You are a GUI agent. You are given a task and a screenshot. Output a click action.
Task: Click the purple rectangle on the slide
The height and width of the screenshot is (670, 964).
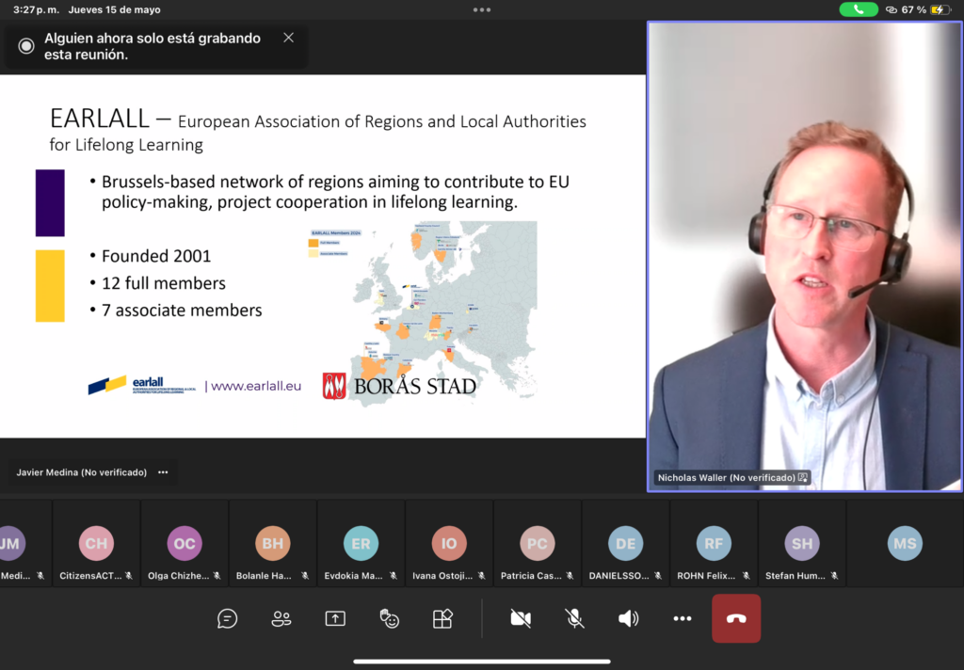[x=50, y=202]
